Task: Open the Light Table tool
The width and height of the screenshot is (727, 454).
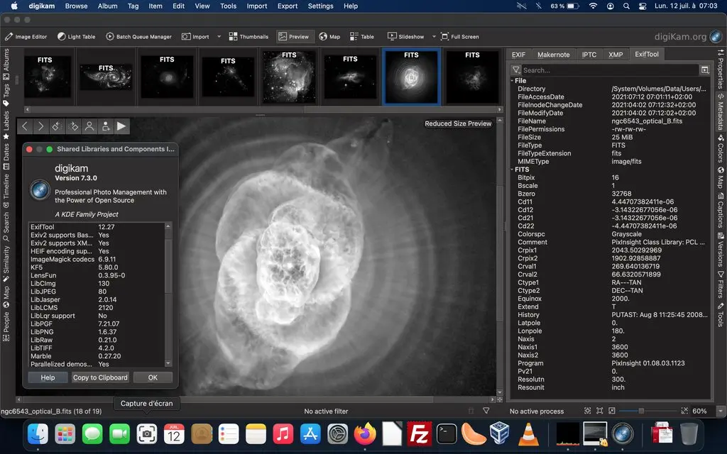Action: (x=77, y=37)
